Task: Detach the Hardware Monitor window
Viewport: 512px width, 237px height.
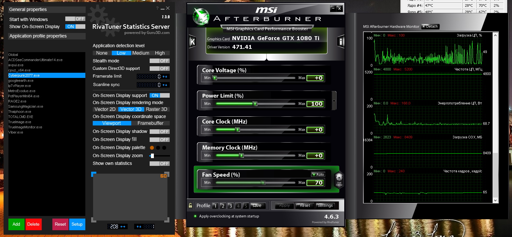Action: [431, 27]
